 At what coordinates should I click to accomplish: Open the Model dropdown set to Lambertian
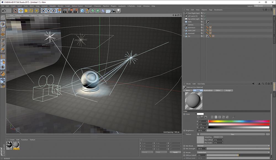pyautogui.click(x=233, y=152)
